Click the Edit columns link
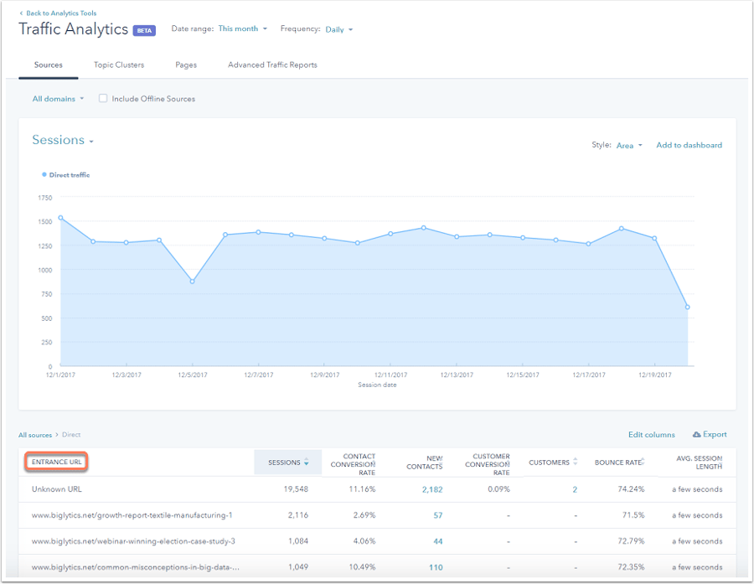Viewport: 754px width, 584px height. pyautogui.click(x=651, y=435)
